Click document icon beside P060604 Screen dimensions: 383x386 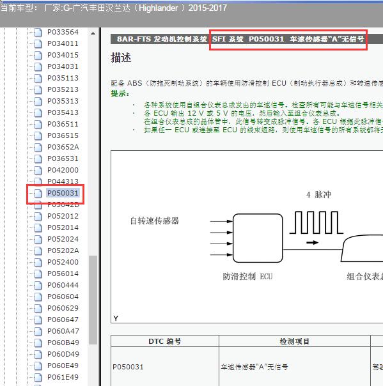tap(38, 297)
